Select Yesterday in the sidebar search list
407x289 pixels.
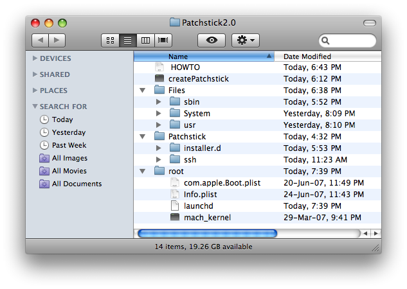tap(68, 132)
